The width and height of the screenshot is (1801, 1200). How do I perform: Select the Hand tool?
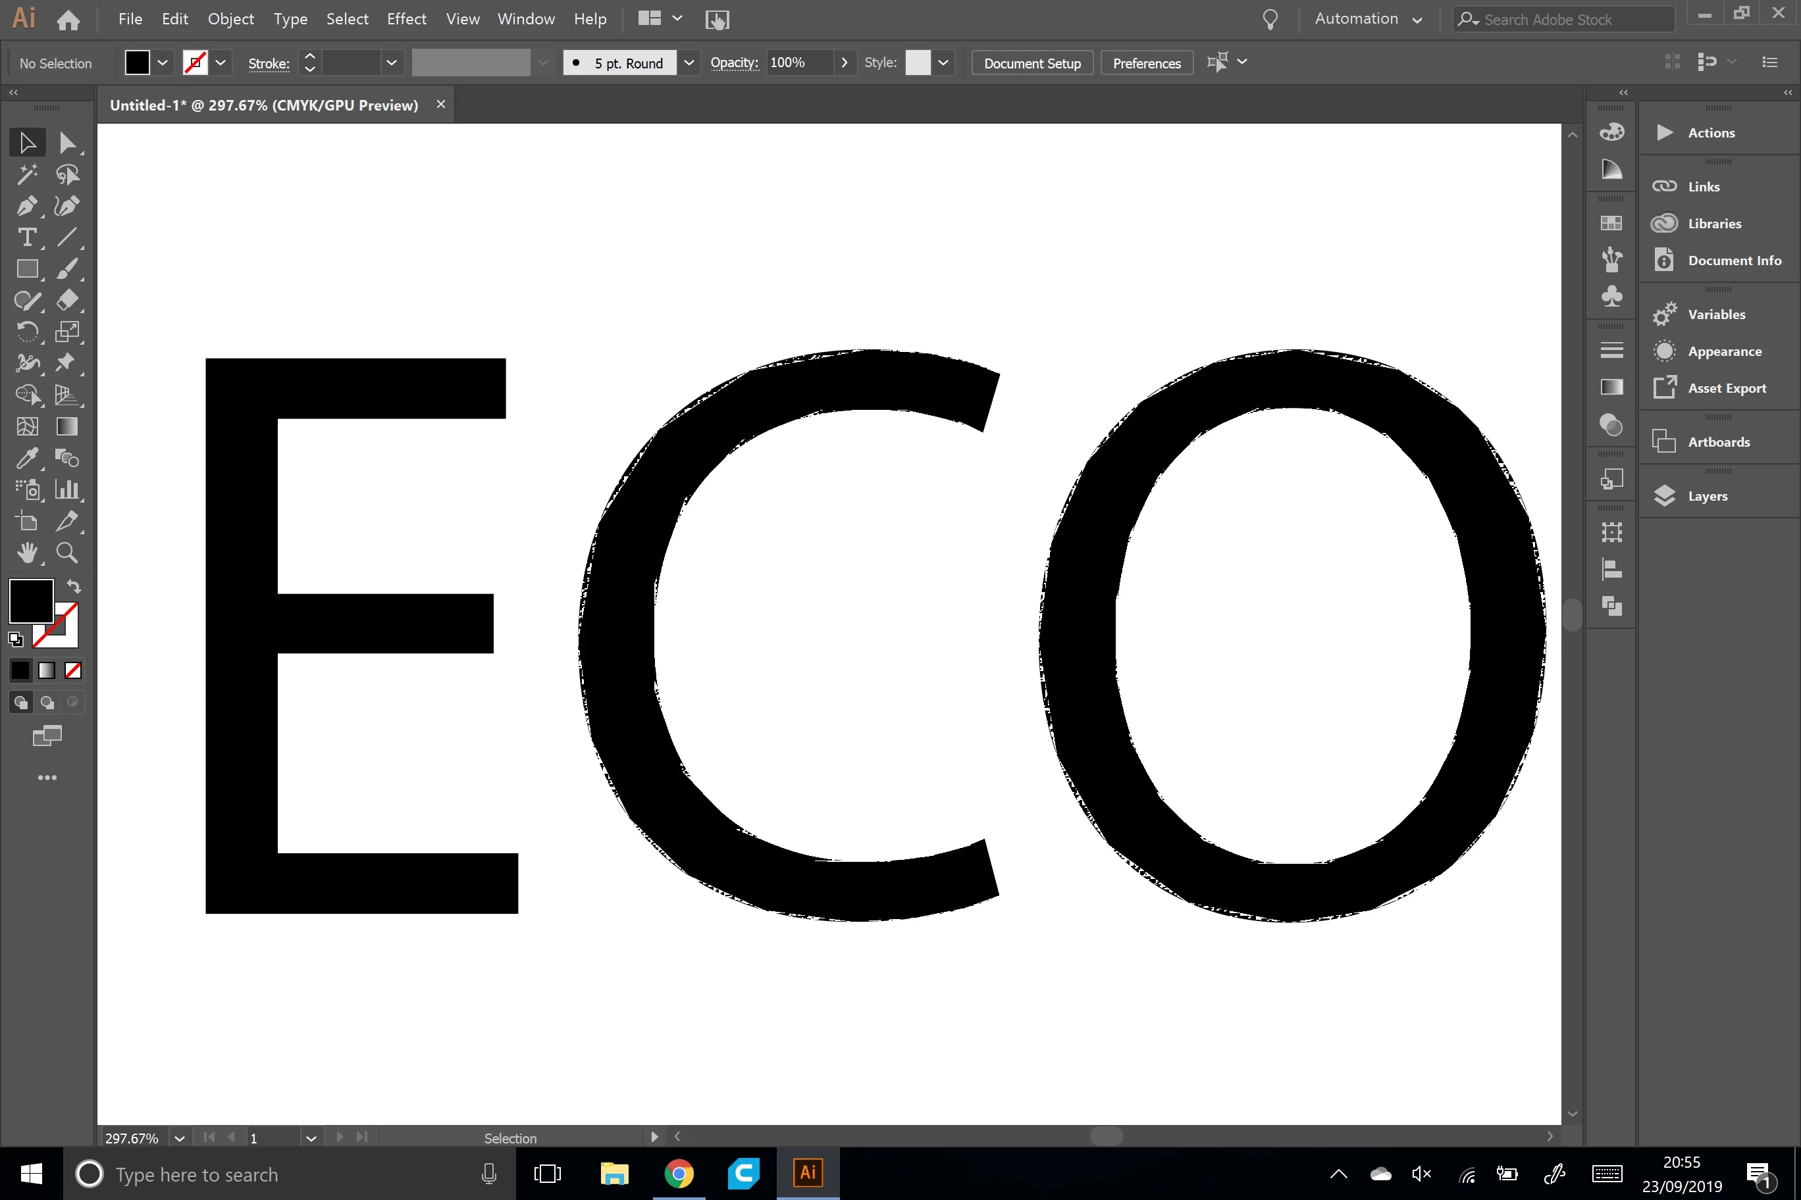27,553
